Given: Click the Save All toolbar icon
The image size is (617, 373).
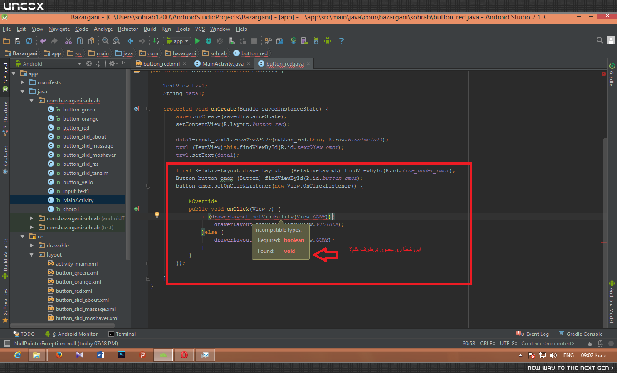Looking at the screenshot, I should click(18, 41).
